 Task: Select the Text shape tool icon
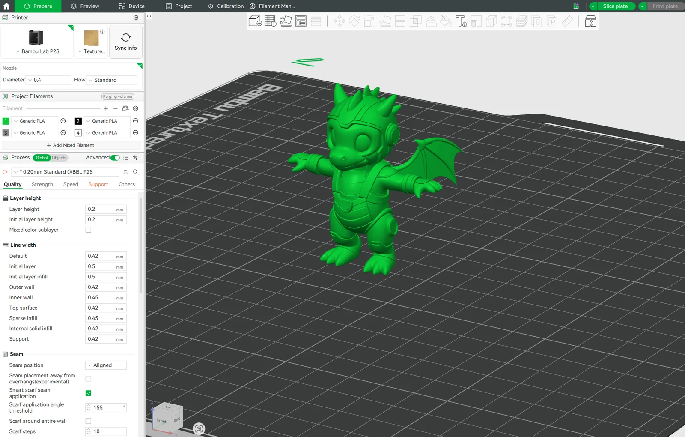pos(461,21)
